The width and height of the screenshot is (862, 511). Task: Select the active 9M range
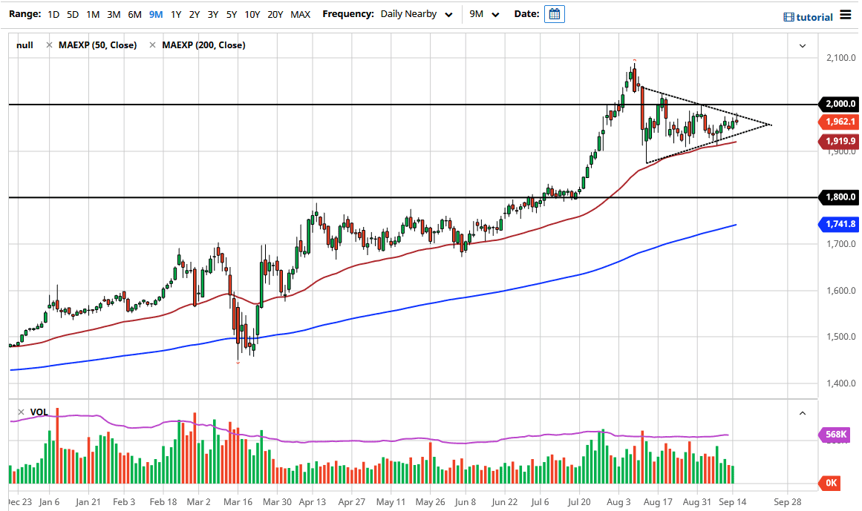(156, 14)
